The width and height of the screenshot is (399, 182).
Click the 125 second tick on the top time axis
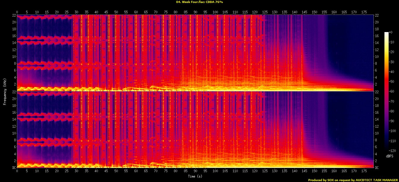click(x=265, y=12)
